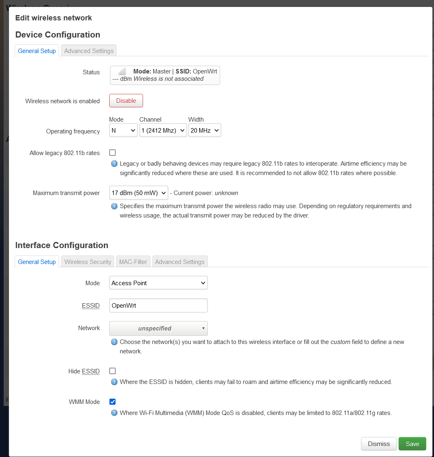Switch to the Wireless Security tab

tap(88, 262)
